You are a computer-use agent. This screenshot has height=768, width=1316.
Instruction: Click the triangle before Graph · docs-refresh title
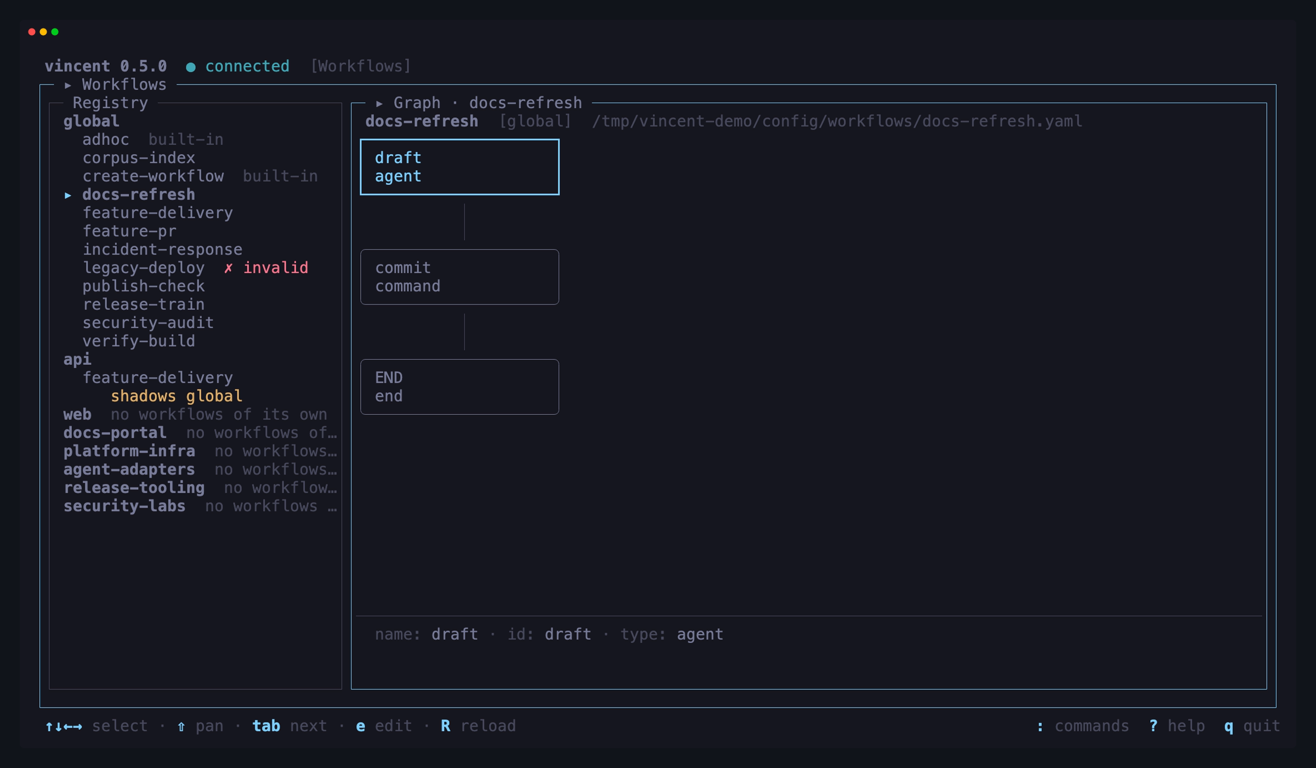tap(379, 103)
